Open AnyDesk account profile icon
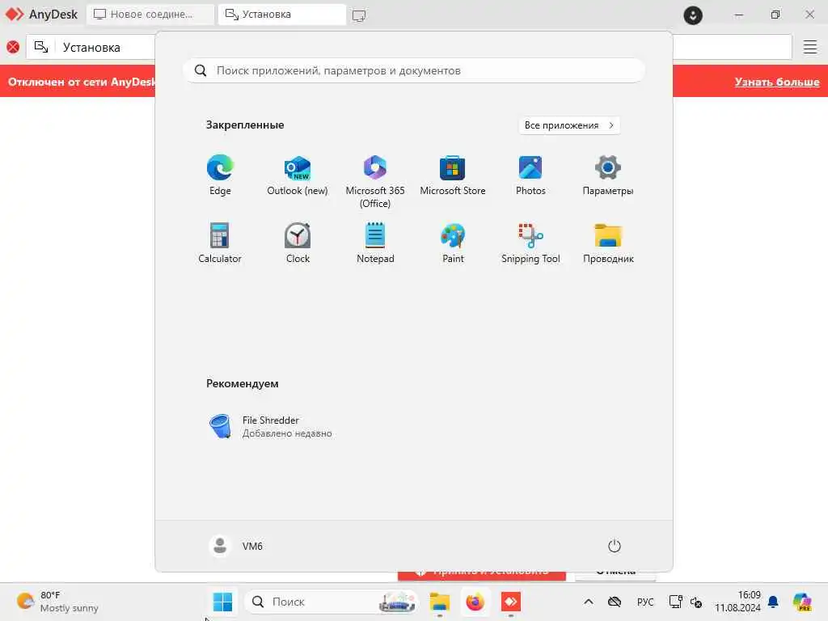Image resolution: width=828 pixels, height=621 pixels. click(693, 15)
